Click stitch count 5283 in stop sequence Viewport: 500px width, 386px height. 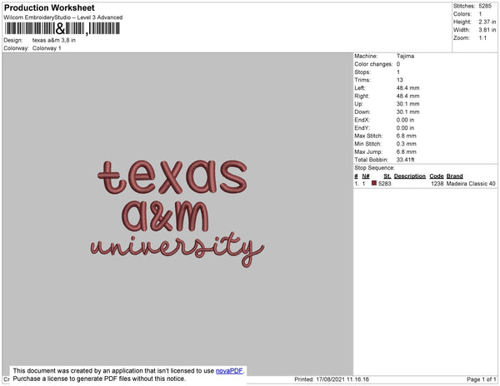[x=384, y=184]
